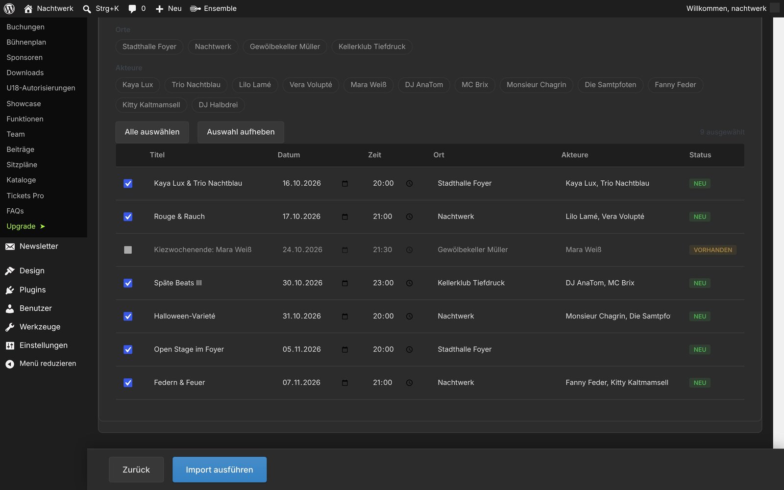This screenshot has height=490, width=784.
Task: Uncheck the Halloween-Varieté checkbox
Action: (x=128, y=317)
